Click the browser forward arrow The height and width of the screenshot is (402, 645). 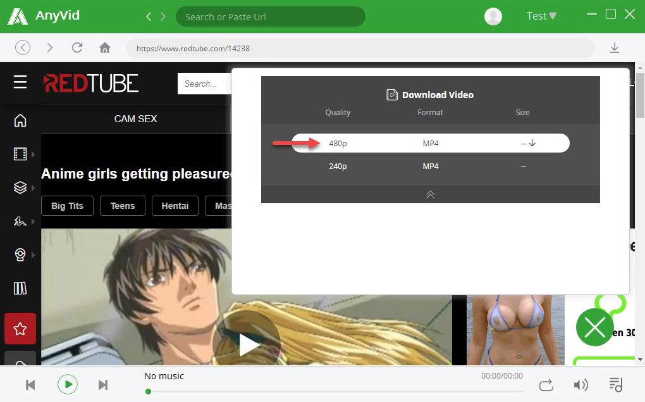coord(50,47)
